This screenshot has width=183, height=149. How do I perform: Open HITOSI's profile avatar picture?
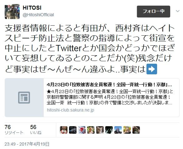click(12, 12)
